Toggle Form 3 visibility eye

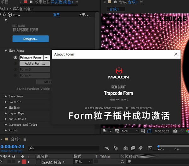pos(15,69)
